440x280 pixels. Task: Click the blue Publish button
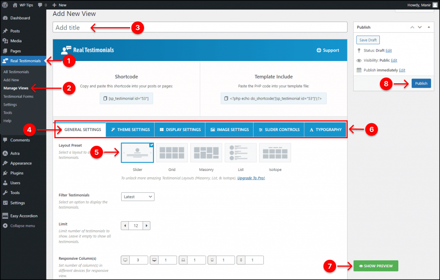click(x=421, y=83)
